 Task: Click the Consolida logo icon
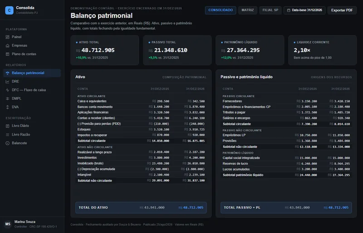pyautogui.click(x=9, y=10)
